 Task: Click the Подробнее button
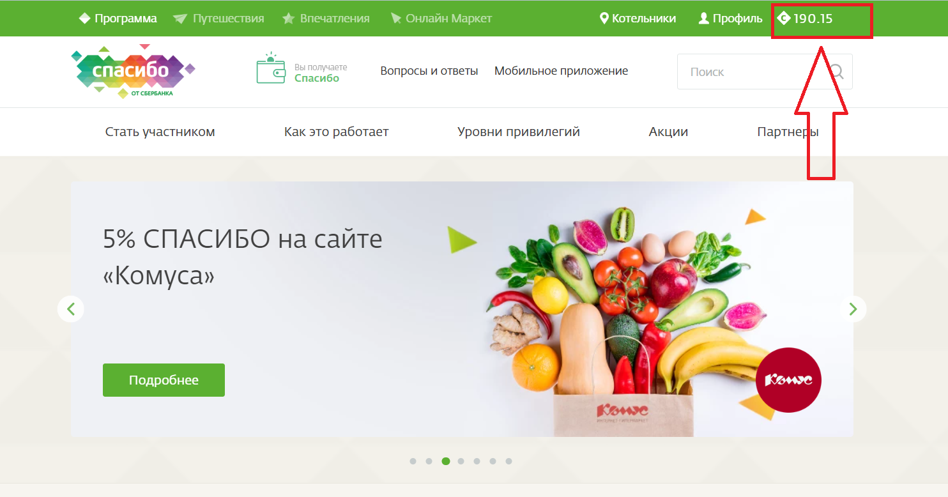[x=164, y=380]
